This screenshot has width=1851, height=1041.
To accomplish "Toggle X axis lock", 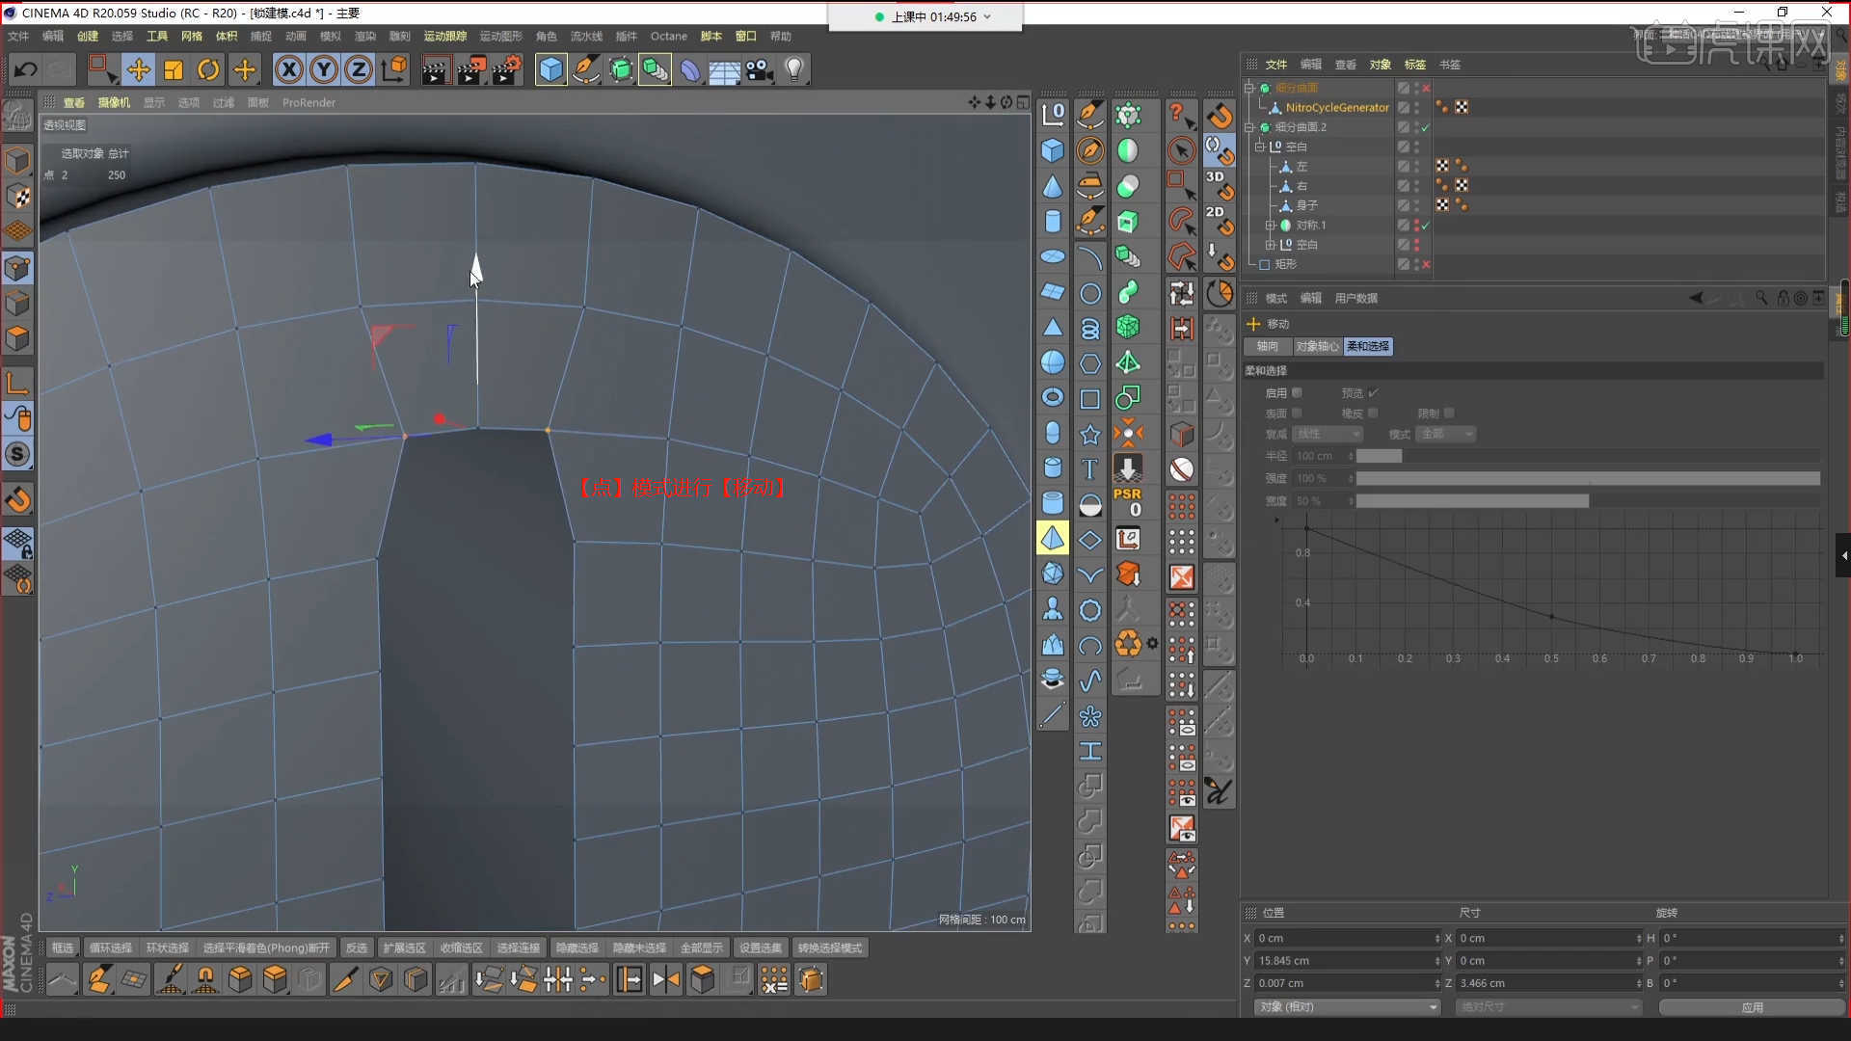I will coord(289,69).
